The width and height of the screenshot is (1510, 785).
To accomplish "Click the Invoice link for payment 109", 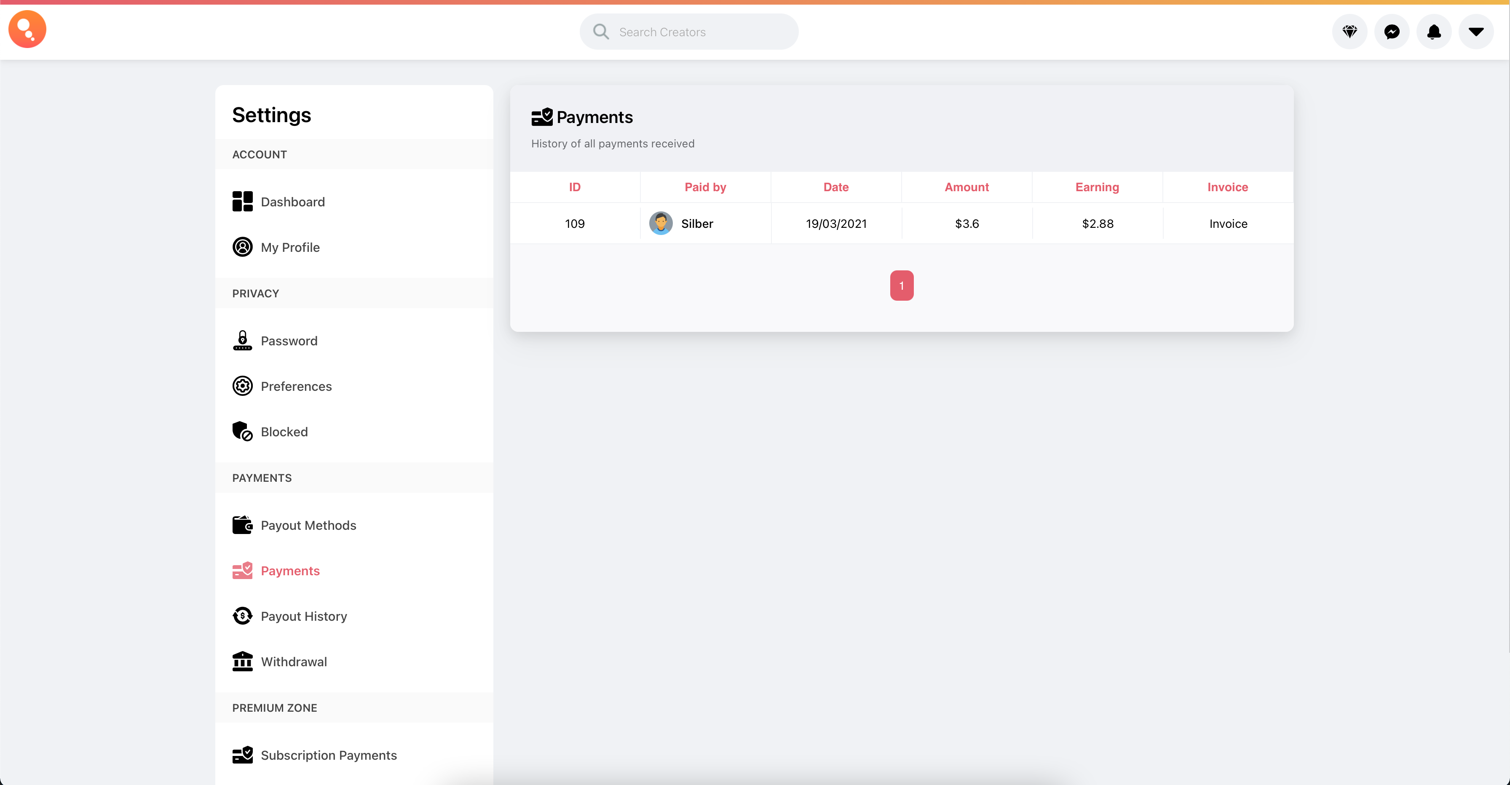I will point(1228,223).
